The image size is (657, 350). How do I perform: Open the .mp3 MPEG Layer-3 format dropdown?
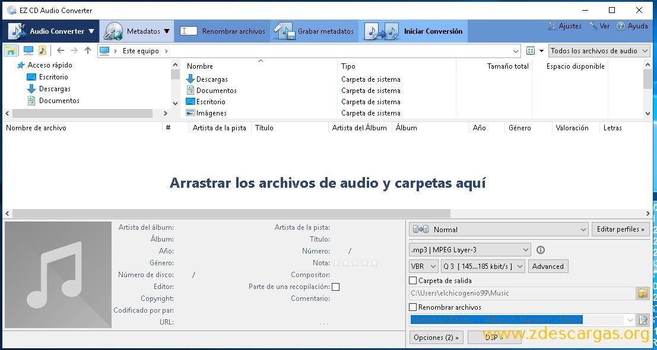pyautogui.click(x=469, y=250)
